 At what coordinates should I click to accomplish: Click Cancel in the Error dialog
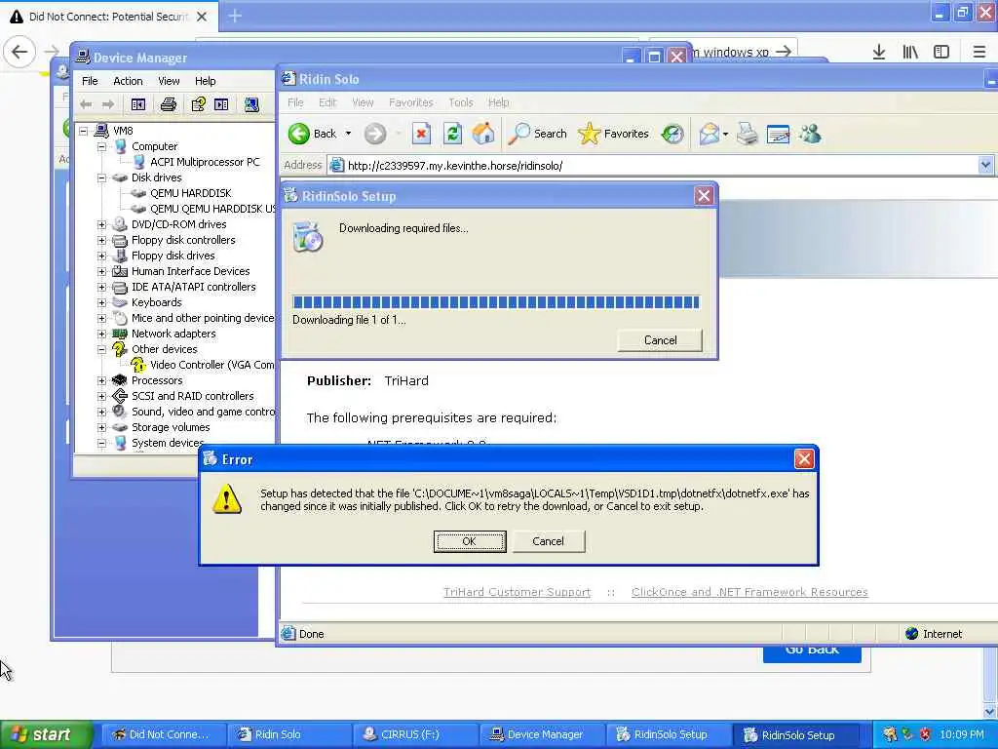click(x=548, y=541)
